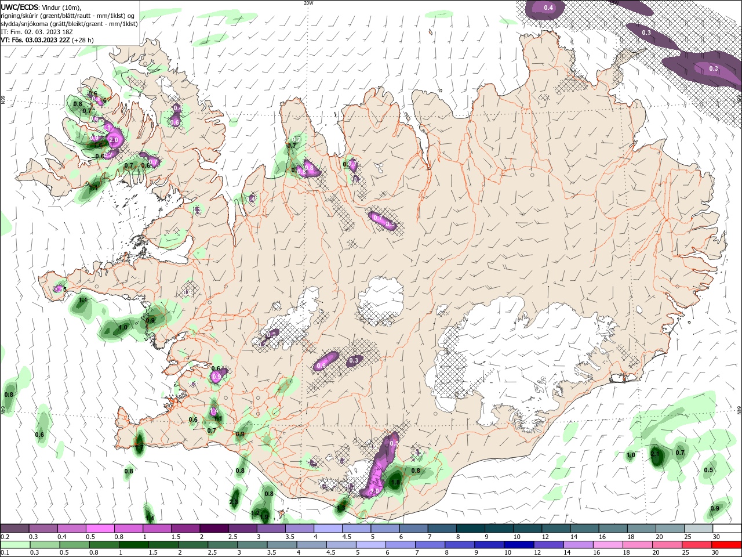Click the '0.4' snow legend scale label
Image resolution: width=742 pixels, height=557 pixels.
pyautogui.click(x=61, y=537)
